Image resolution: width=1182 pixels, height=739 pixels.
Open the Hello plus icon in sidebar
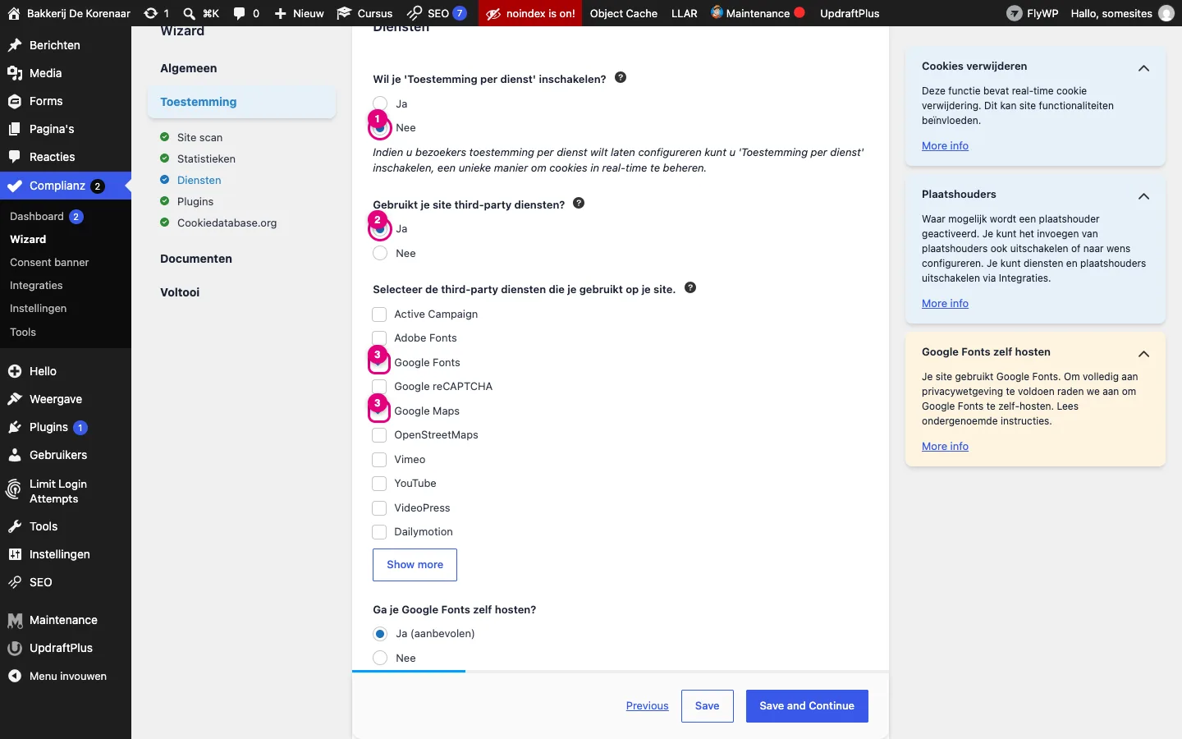click(15, 371)
